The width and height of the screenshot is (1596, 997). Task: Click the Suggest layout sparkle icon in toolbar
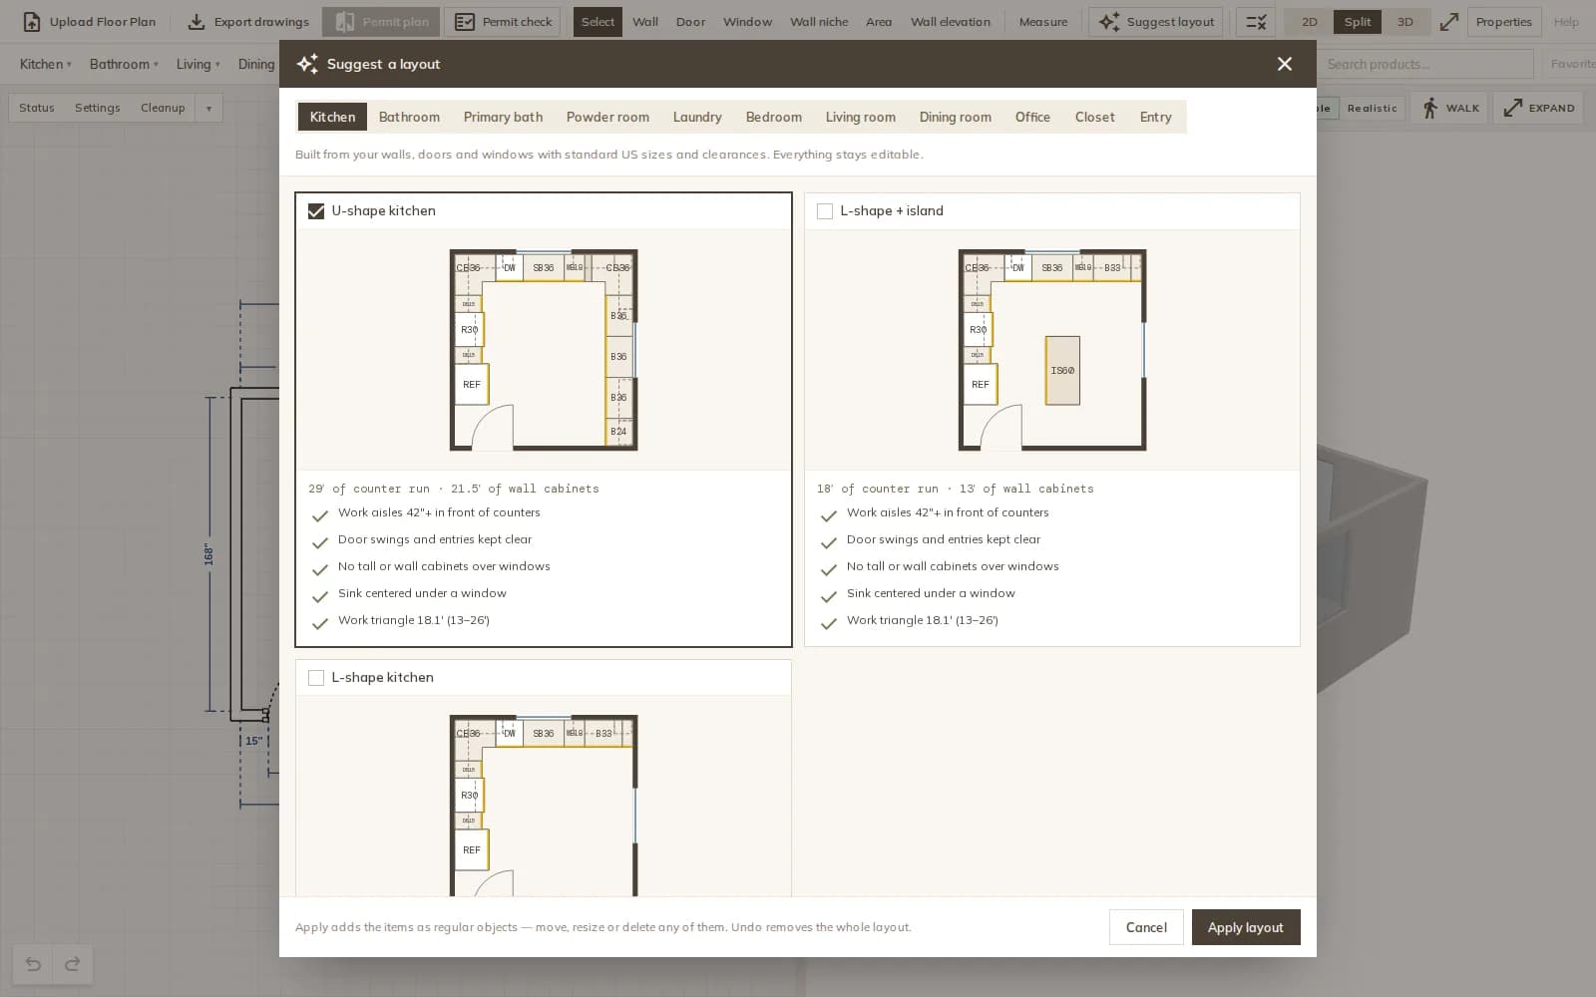coord(1109,22)
